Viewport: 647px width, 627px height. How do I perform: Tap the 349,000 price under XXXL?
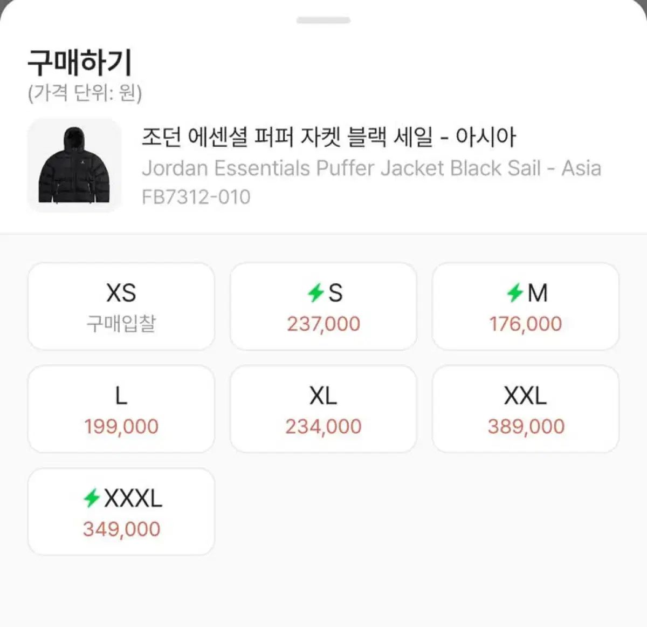[x=121, y=529]
